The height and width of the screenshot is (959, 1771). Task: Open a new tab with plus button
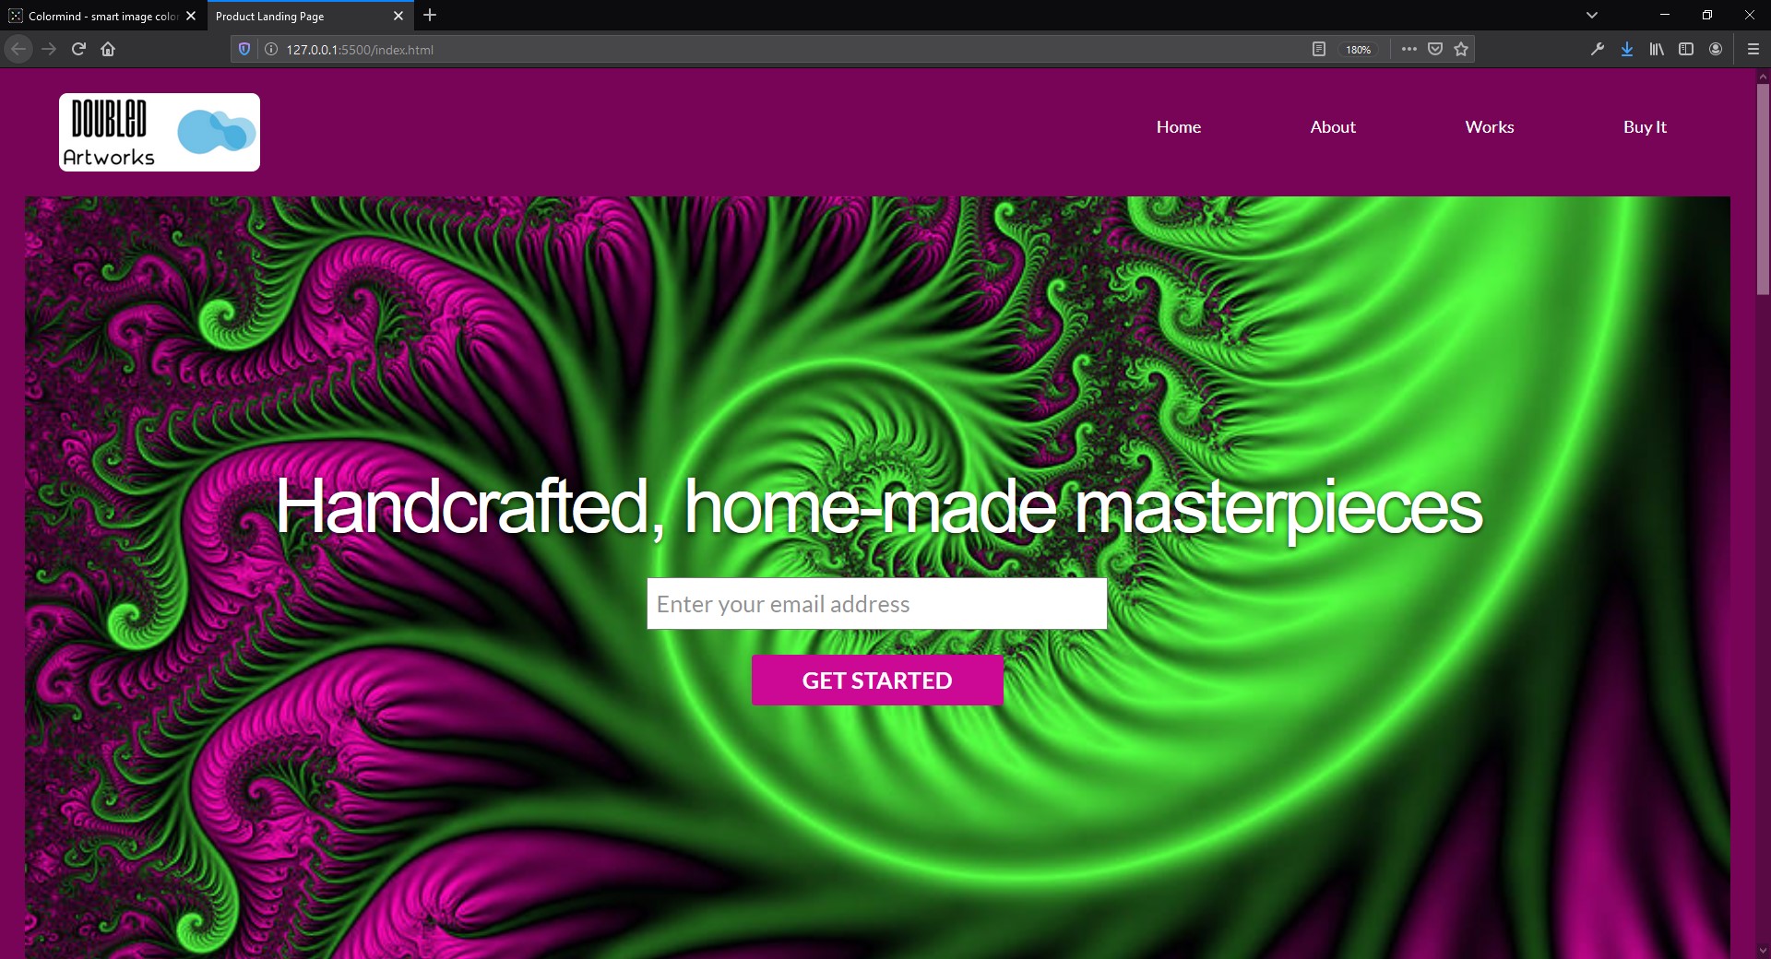(430, 16)
